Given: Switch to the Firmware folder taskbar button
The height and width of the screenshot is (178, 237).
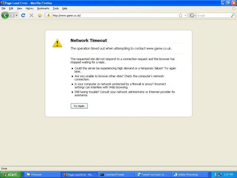Looking at the screenshot, I should [43, 174].
